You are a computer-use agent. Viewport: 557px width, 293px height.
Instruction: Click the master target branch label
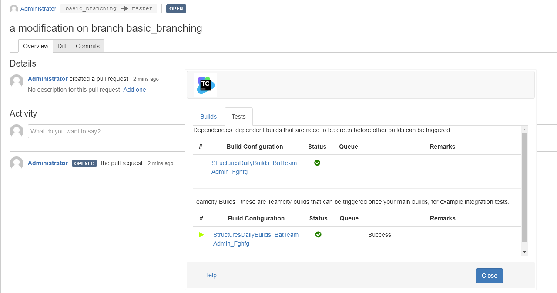pyautogui.click(x=142, y=9)
